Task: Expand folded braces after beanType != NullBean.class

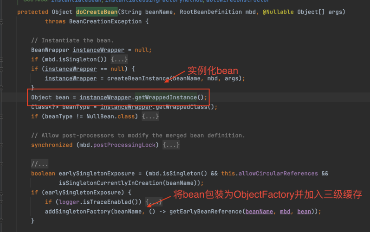Action: point(150,116)
